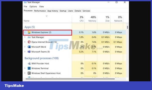Viewport: 152px width, 90px height.
Task: Click the Microsoft Teams icon
Action: coord(29,52)
